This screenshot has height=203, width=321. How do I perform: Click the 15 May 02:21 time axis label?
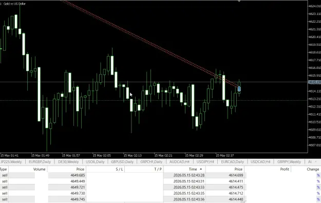pos(163,156)
